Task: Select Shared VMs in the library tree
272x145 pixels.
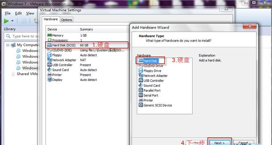Action: [27, 74]
